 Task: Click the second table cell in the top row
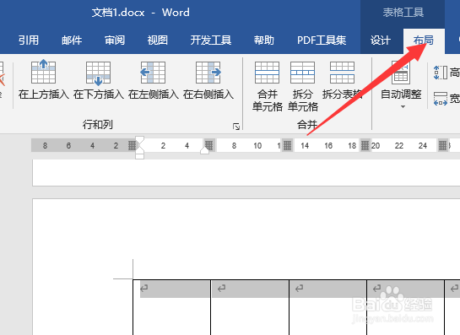click(250, 307)
